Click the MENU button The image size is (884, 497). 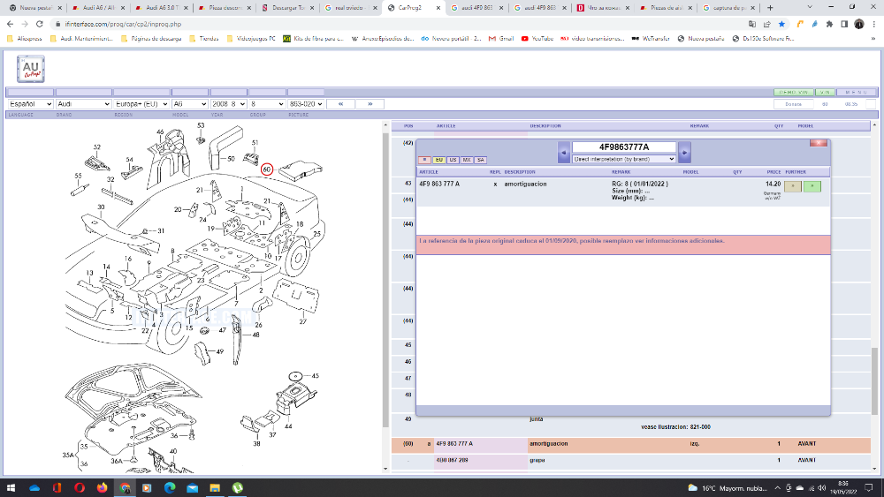pos(857,93)
